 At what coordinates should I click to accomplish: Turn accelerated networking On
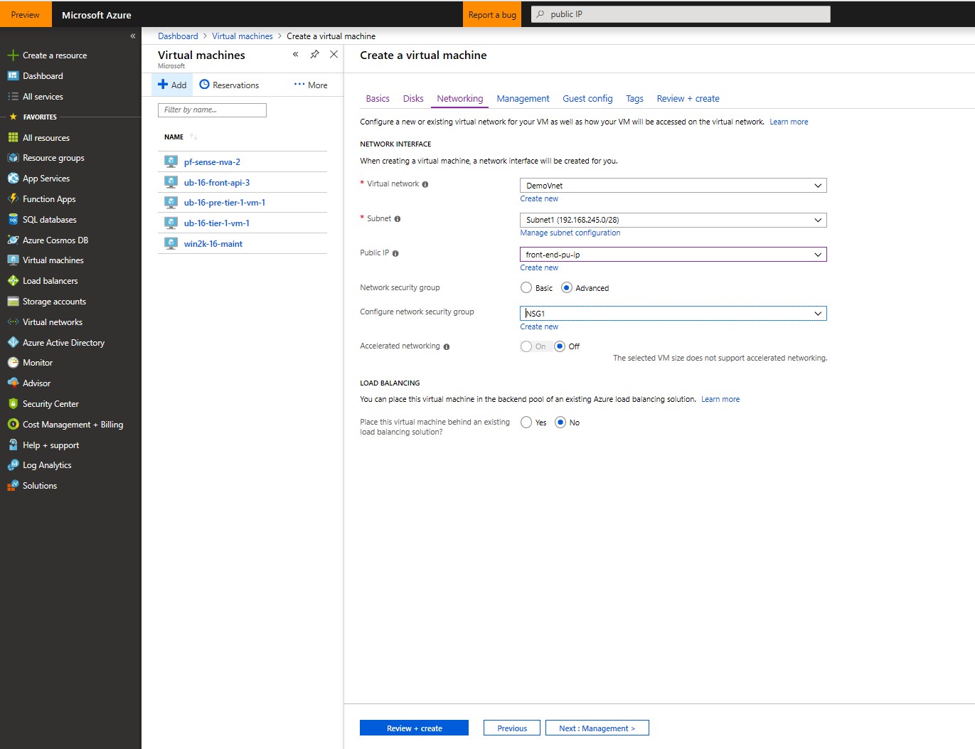pyautogui.click(x=526, y=346)
